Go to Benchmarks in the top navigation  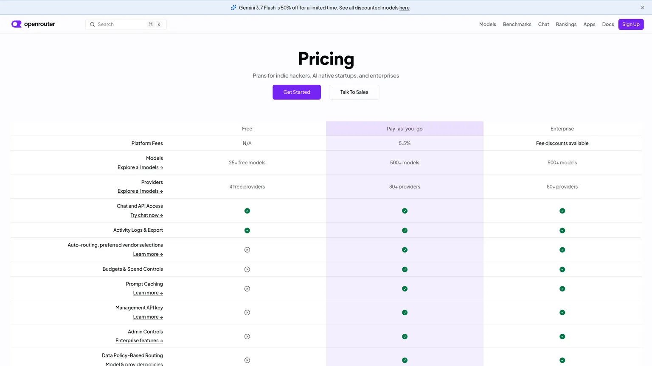(x=517, y=25)
